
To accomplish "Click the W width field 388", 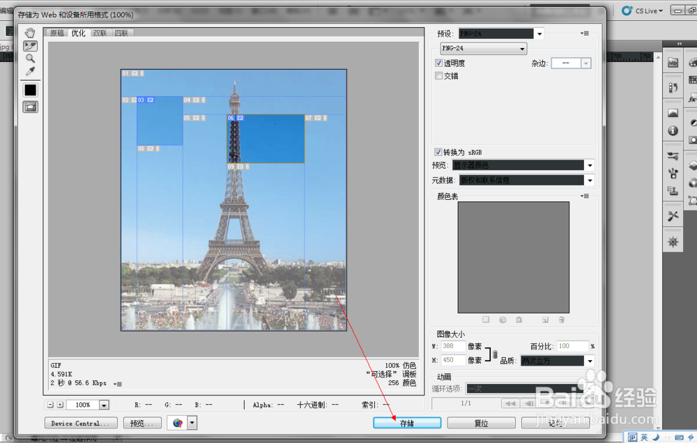I will coord(453,346).
